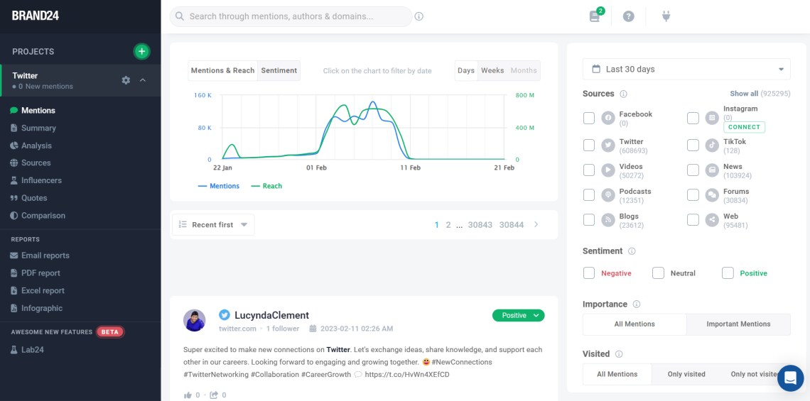Open the Last 30 days date dropdown
The image size is (810, 401).
686,70
